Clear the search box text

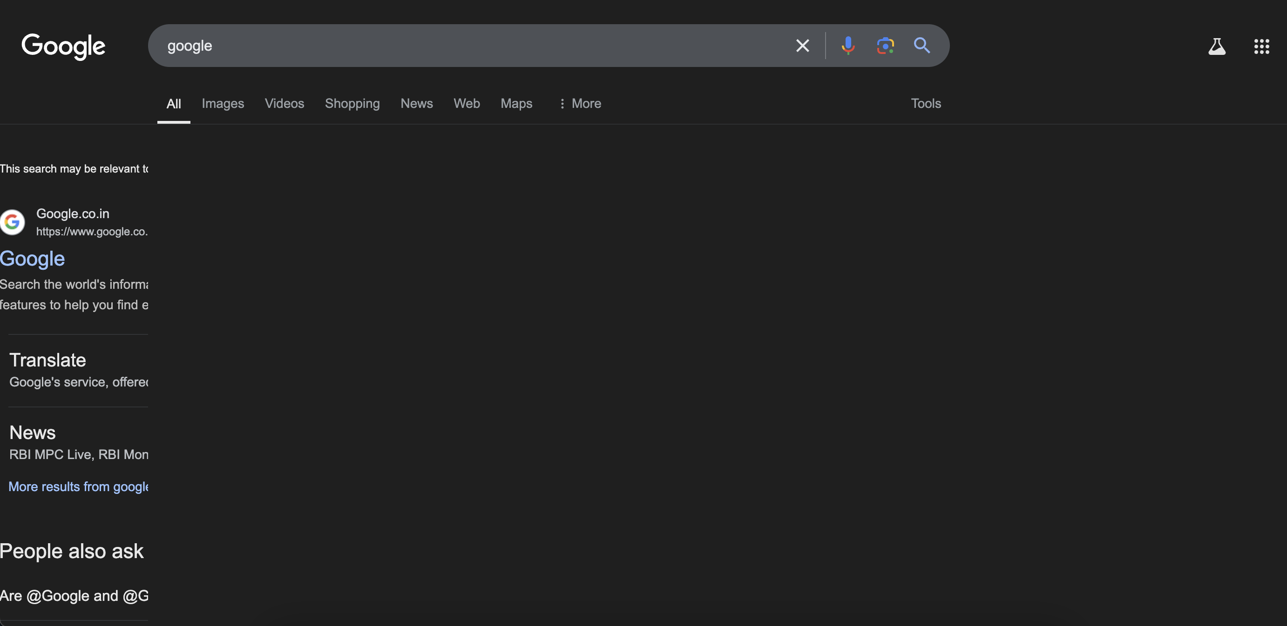point(802,46)
